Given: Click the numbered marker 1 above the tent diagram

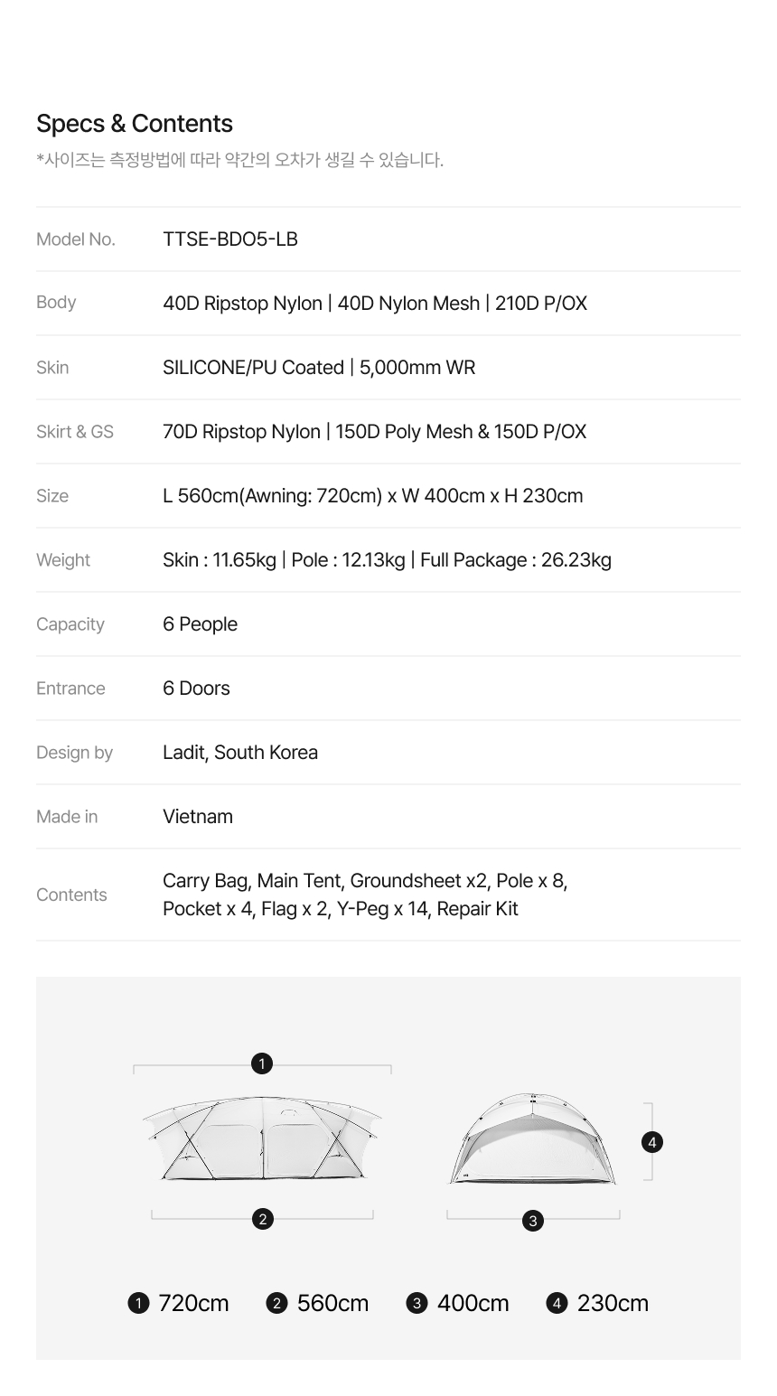Looking at the screenshot, I should point(262,1063).
